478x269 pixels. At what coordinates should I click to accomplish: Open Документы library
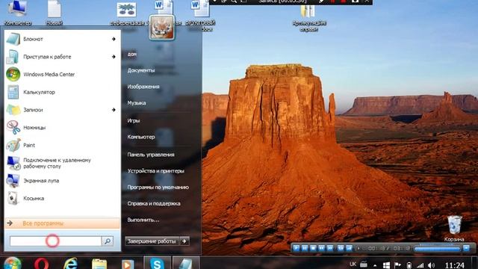point(141,70)
